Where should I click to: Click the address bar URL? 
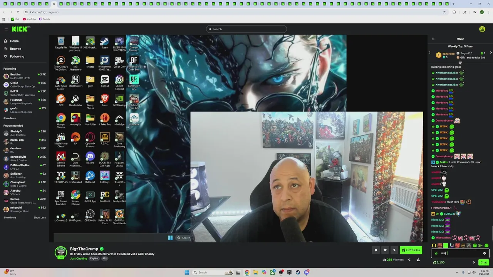(x=44, y=12)
